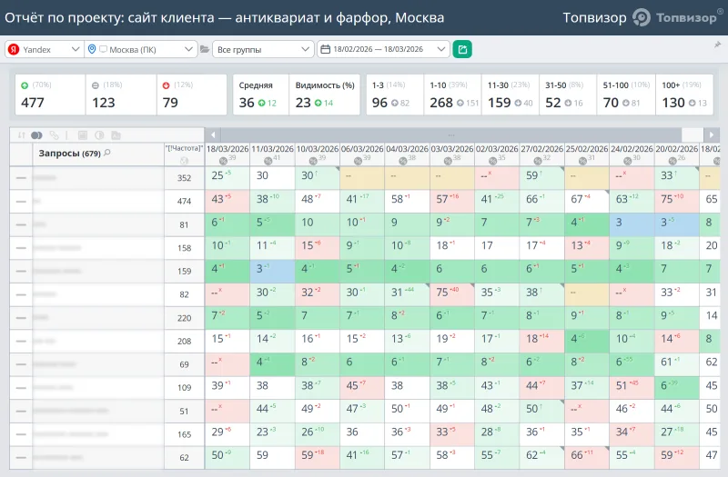728x477 pixels.
Task: Click position 25 on 18/03/2026, frequency 352 row
Action: point(227,176)
